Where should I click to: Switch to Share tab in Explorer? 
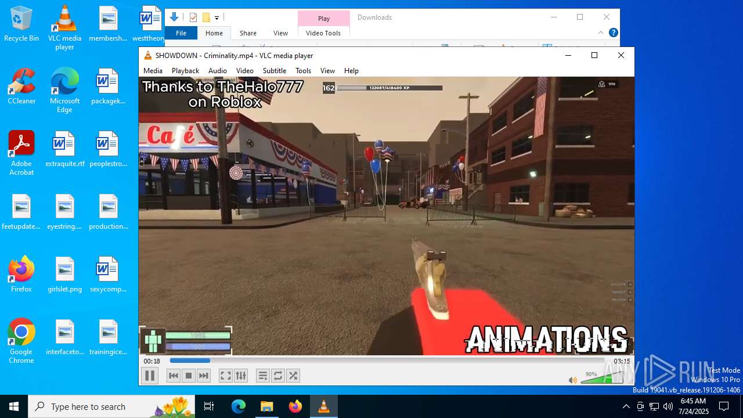click(248, 33)
